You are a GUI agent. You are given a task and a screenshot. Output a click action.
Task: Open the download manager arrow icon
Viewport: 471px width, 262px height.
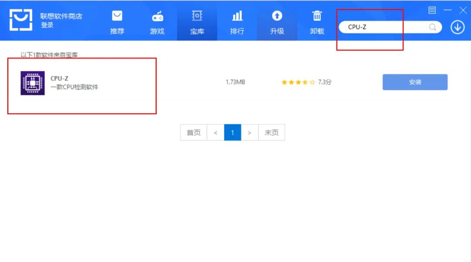tap(457, 27)
